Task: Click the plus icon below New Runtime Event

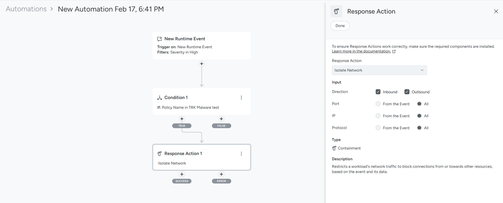Action: point(201,64)
